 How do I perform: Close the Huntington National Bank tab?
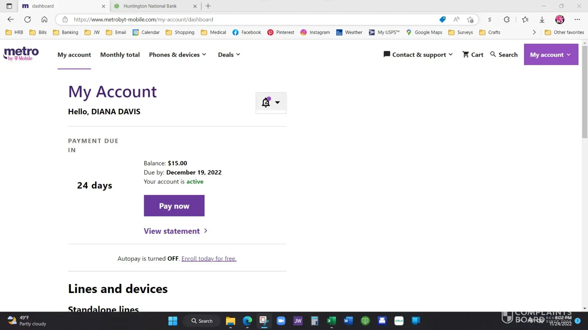[195, 6]
